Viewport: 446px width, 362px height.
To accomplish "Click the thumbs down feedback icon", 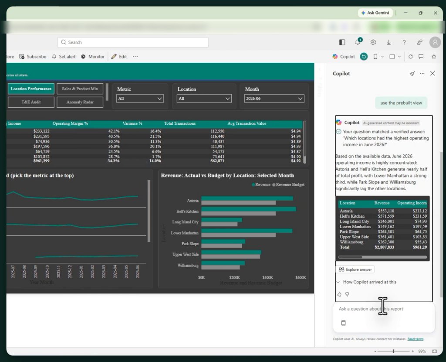I will (347, 294).
